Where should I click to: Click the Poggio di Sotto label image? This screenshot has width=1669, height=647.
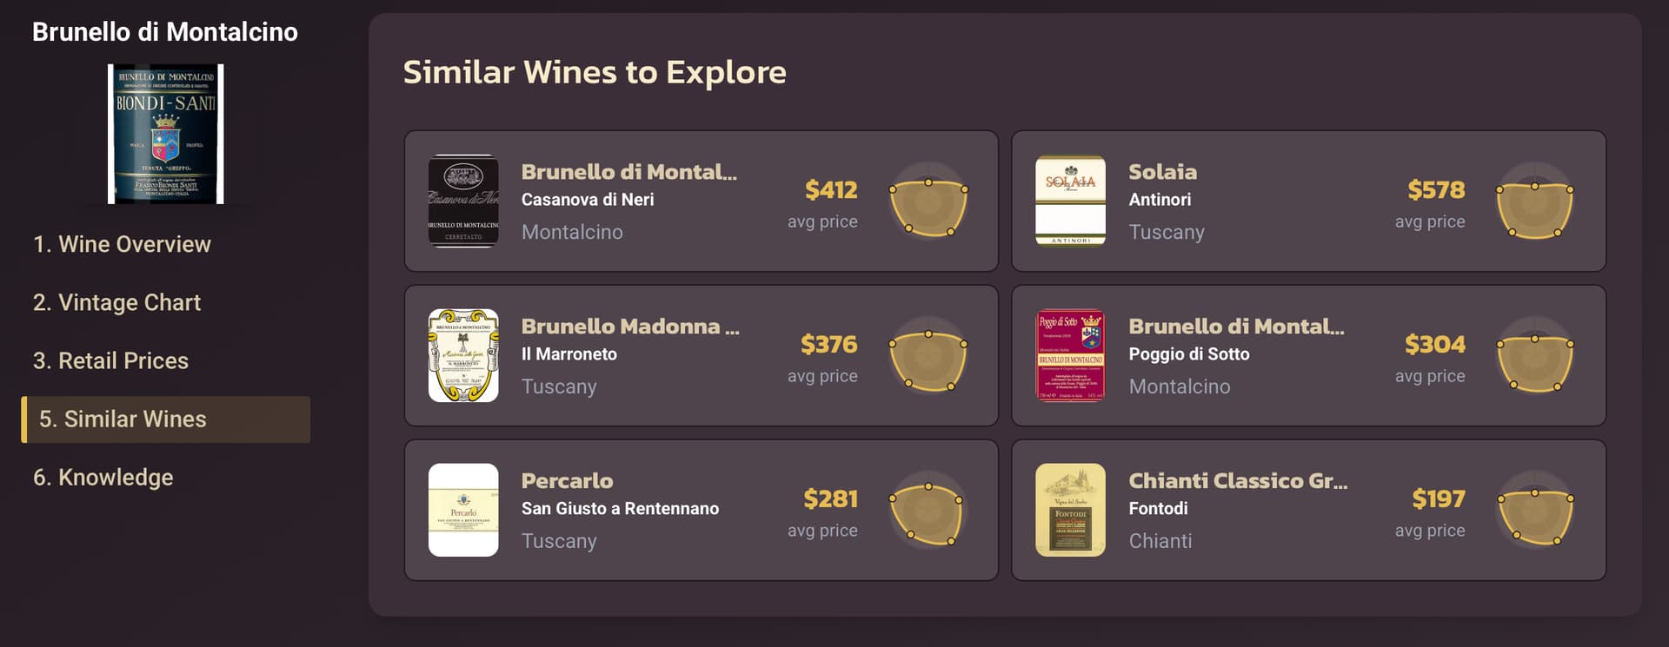[x=1070, y=356]
